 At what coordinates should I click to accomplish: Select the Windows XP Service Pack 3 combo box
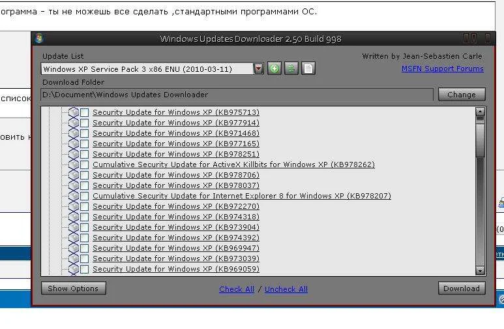pos(153,69)
